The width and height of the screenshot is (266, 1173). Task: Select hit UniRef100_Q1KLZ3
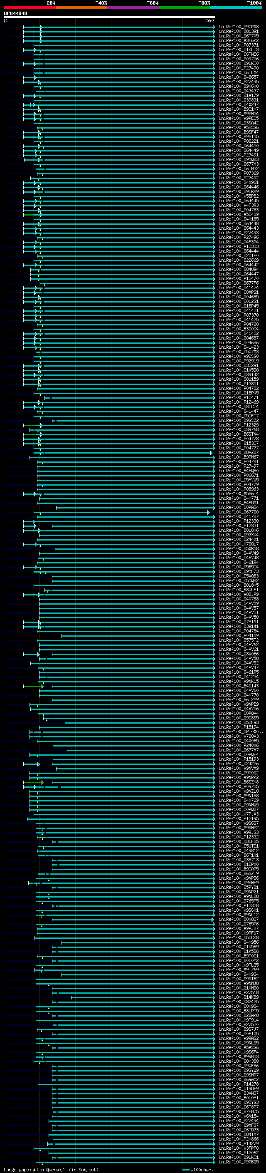pyautogui.click(x=239, y=50)
